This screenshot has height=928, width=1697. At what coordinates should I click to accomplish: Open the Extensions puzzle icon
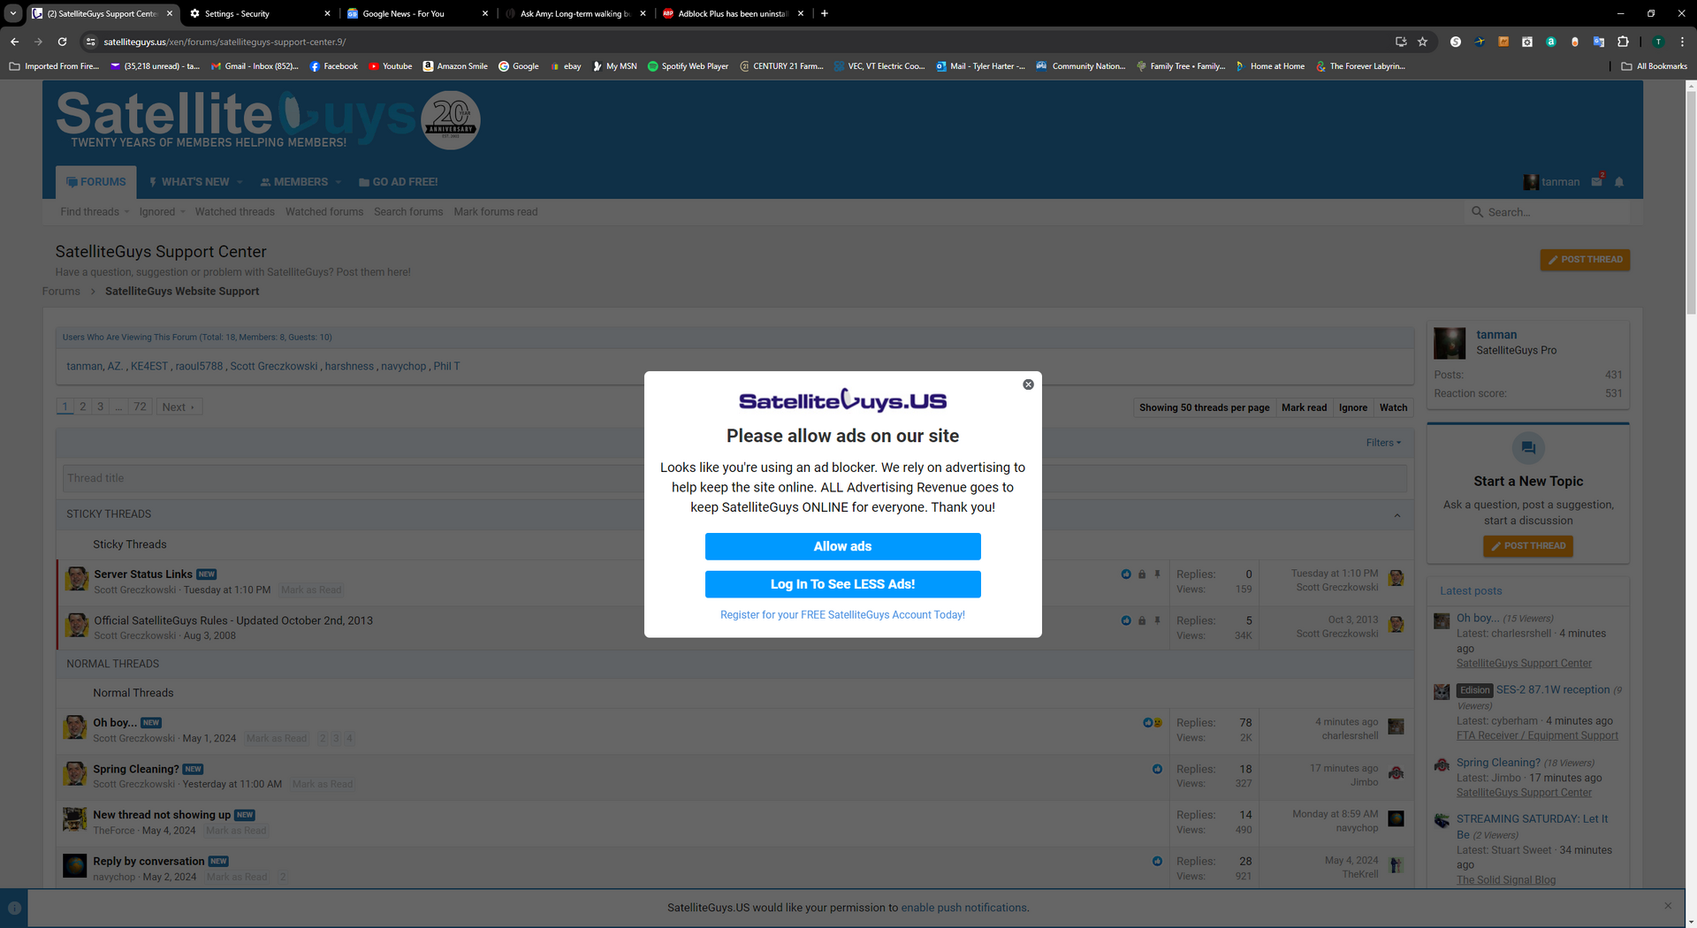[x=1623, y=42]
